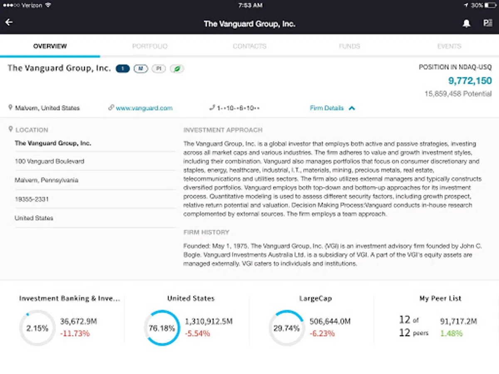Open the profile list icon
The height and width of the screenshot is (374, 499).
[487, 23]
